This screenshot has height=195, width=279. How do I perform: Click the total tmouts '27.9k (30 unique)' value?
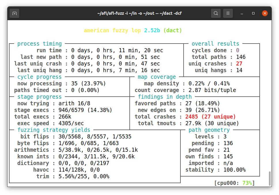pyautogui.click(x=212, y=123)
